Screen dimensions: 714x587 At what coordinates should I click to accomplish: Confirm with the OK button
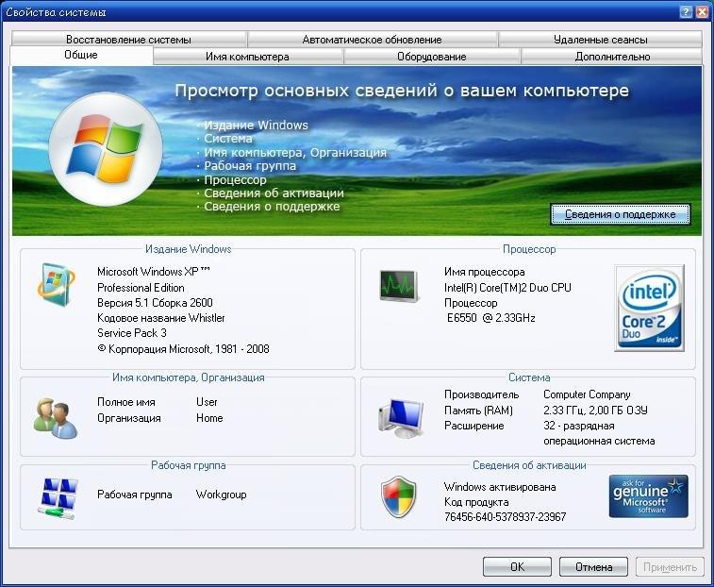click(x=517, y=567)
